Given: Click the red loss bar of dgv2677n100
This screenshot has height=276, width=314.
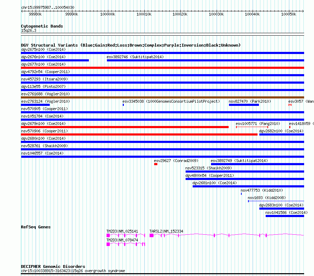Looking at the screenshot, I should point(162,68).
